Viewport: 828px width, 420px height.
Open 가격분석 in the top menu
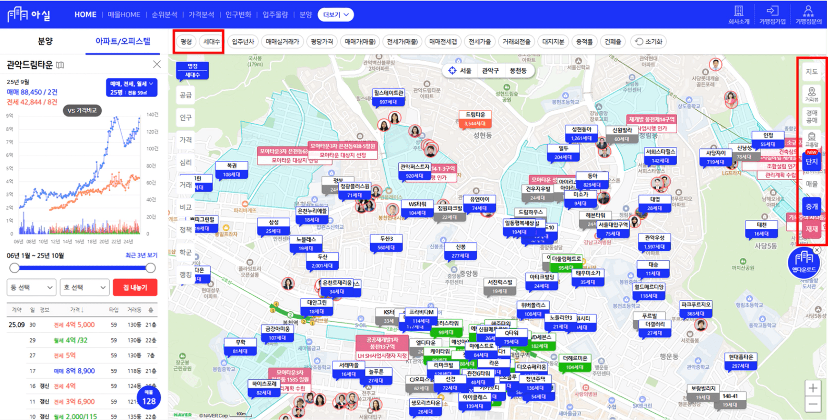click(201, 15)
